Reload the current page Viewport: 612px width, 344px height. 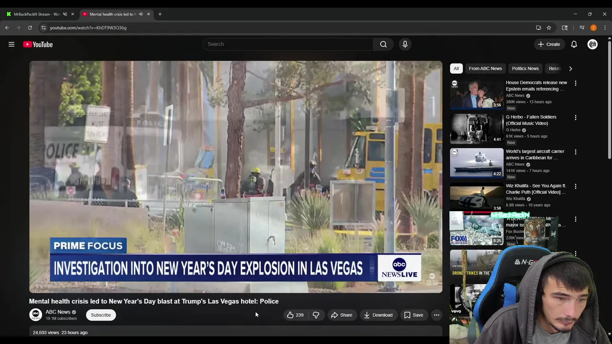coord(30,28)
